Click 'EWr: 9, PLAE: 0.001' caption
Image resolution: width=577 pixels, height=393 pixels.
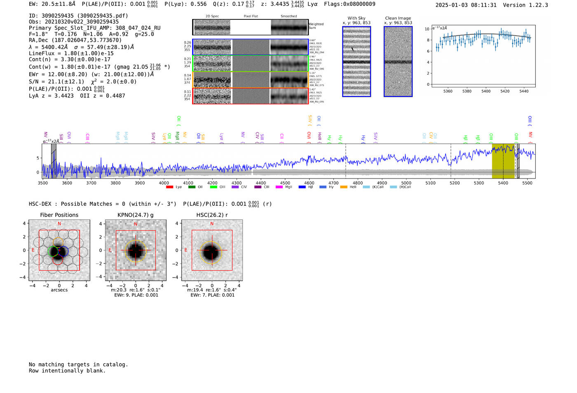tap(136, 295)
